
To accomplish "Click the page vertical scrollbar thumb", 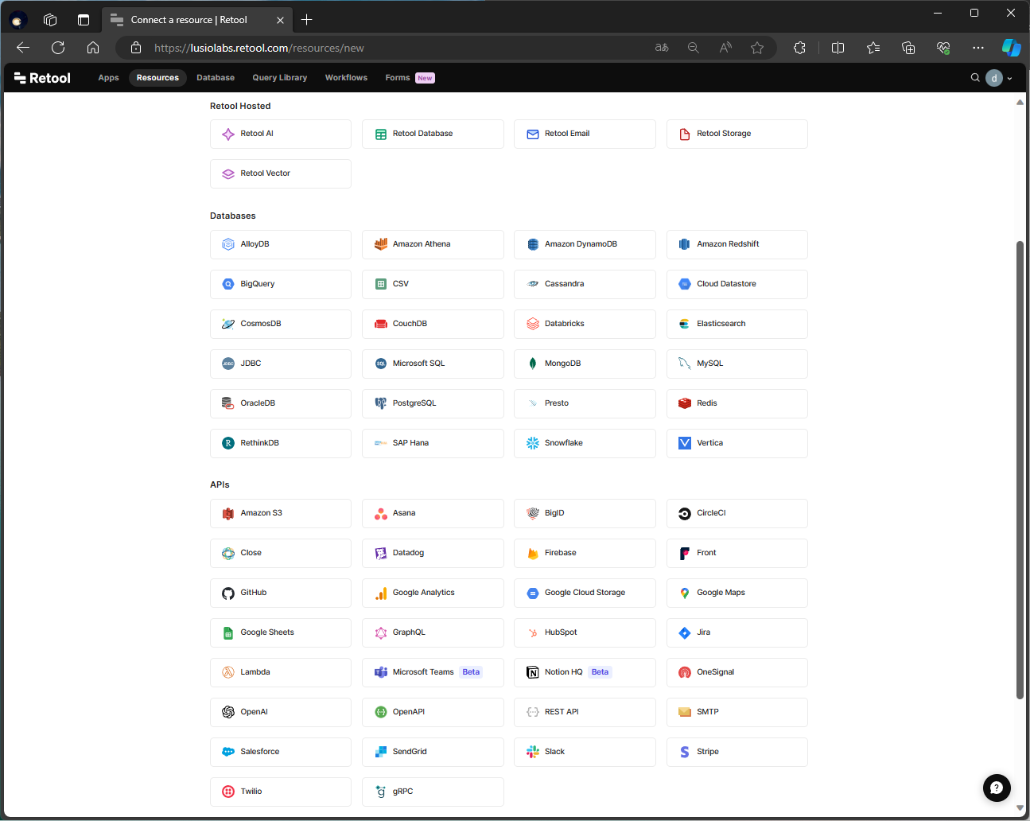I will click(x=1020, y=469).
